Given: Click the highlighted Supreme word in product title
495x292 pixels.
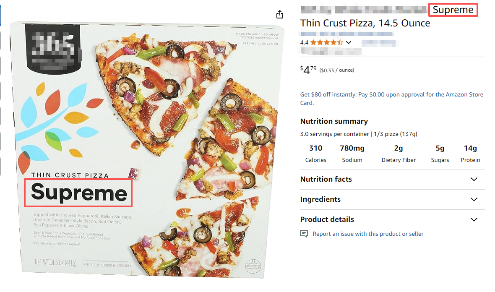Looking at the screenshot, I should pyautogui.click(x=453, y=10).
